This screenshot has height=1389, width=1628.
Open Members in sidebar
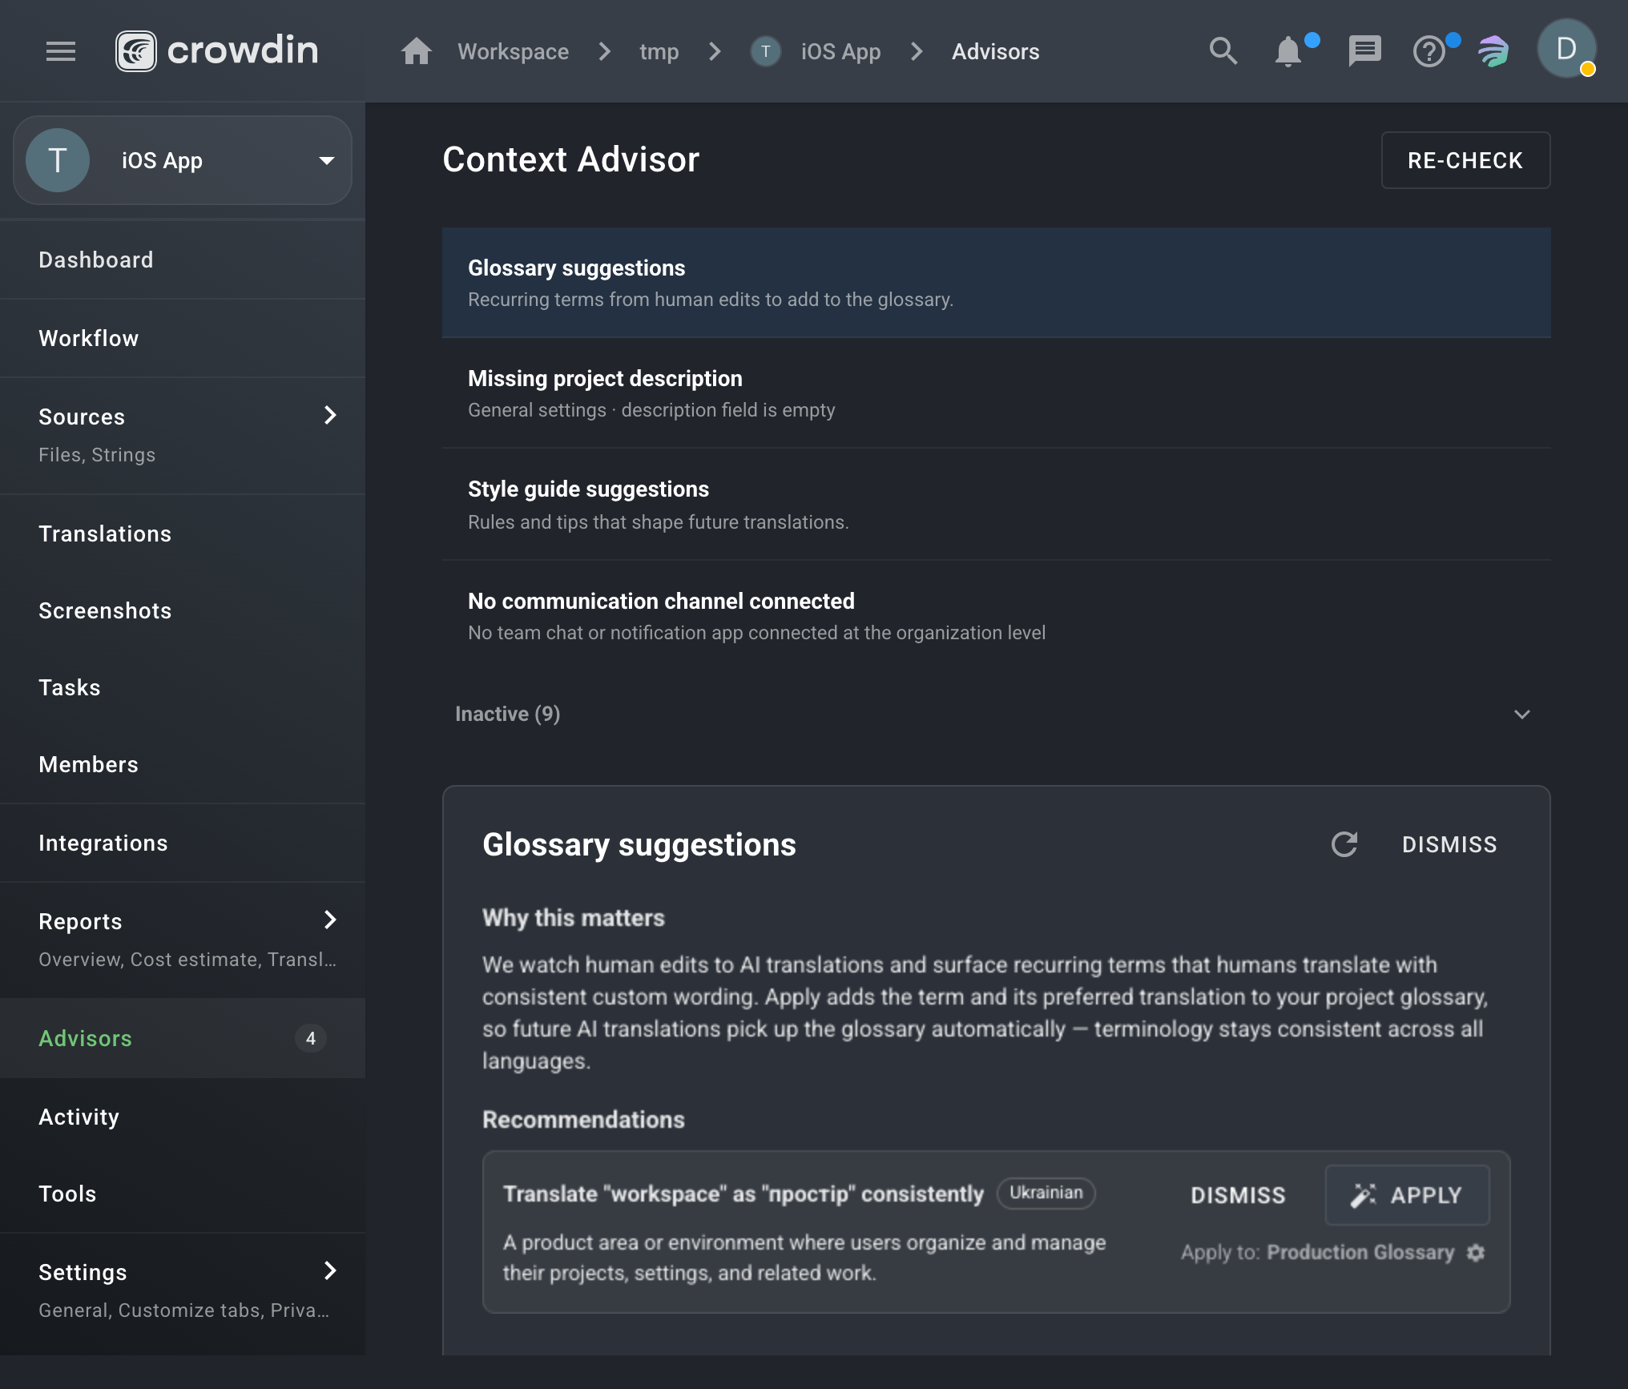(183, 764)
